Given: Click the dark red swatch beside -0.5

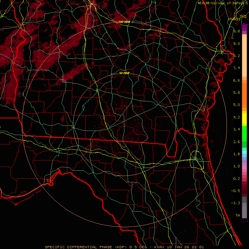Looking at the screenshot, I should [x=244, y=190].
